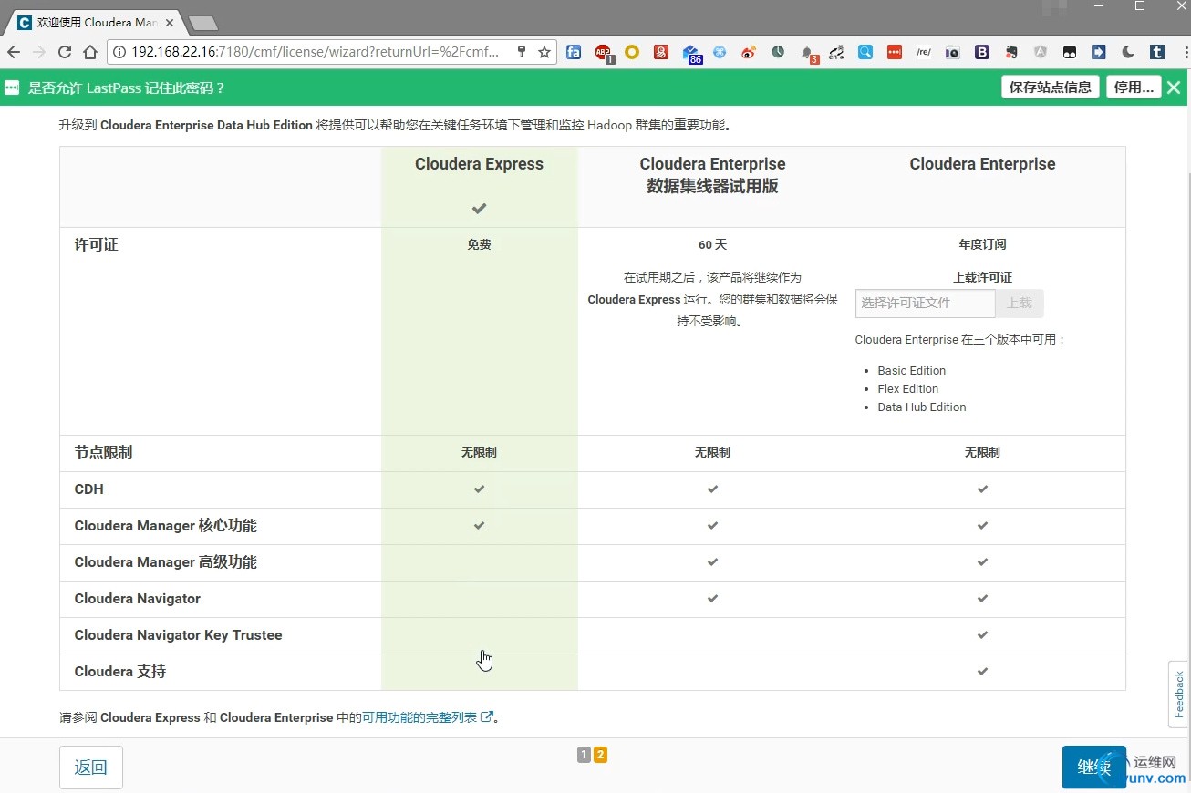Focus the address bar URL
The width and height of the screenshot is (1191, 793).
315,52
